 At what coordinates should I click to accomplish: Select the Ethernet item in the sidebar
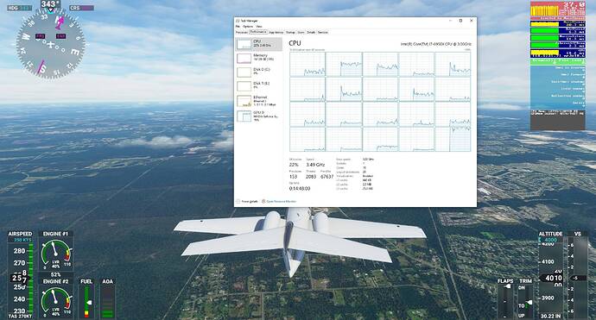[259, 101]
